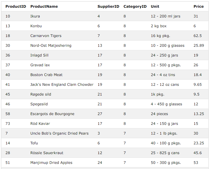The width and height of the screenshot is (210, 169).
Task: Click the '2 kg box' unit cell
Action: coord(159,26)
